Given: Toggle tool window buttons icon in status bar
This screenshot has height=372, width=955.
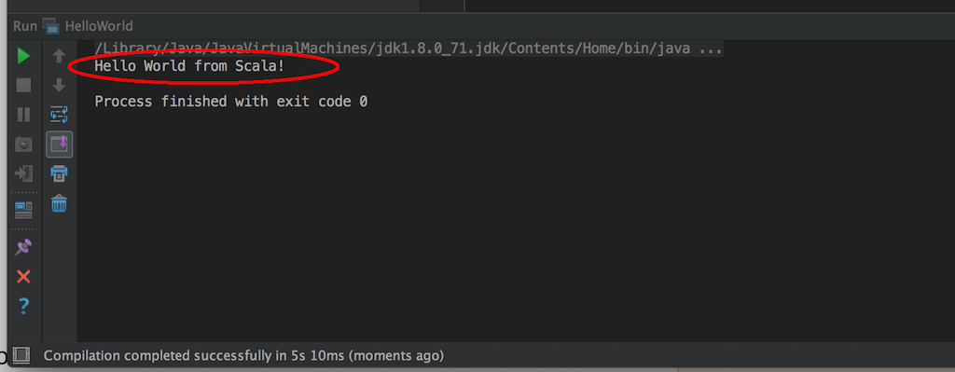Looking at the screenshot, I should point(21,355).
